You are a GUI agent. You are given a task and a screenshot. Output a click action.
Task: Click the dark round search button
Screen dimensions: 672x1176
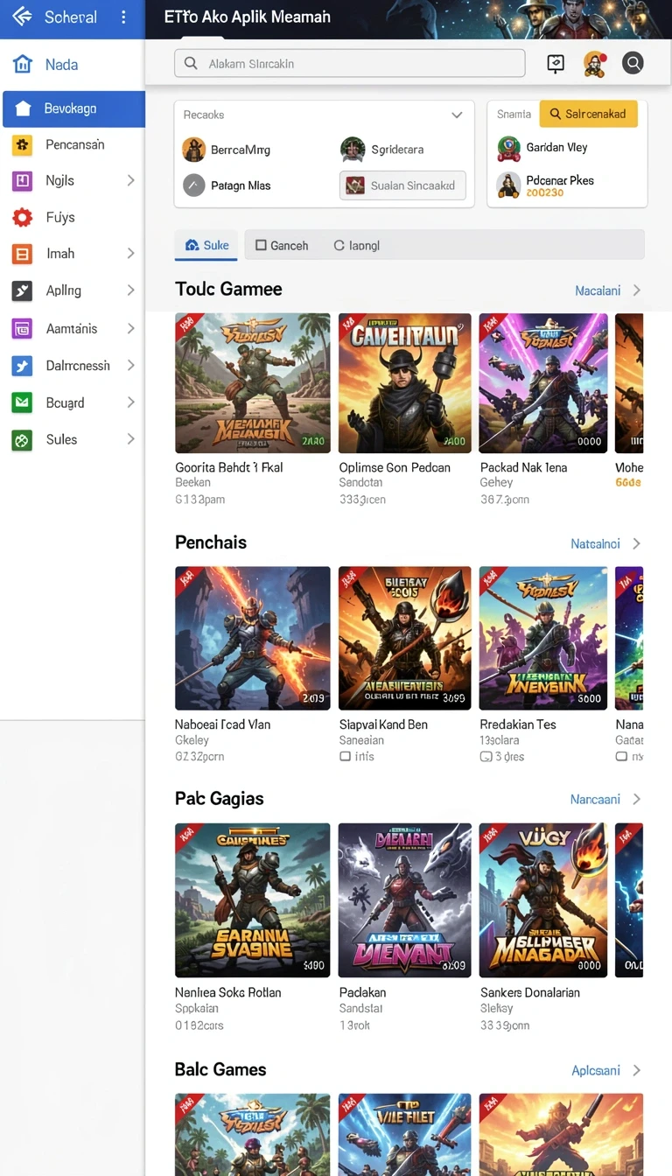click(633, 63)
